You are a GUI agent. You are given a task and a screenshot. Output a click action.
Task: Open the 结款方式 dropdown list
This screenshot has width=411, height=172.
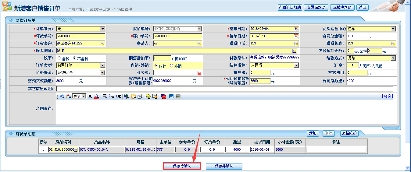point(393,58)
